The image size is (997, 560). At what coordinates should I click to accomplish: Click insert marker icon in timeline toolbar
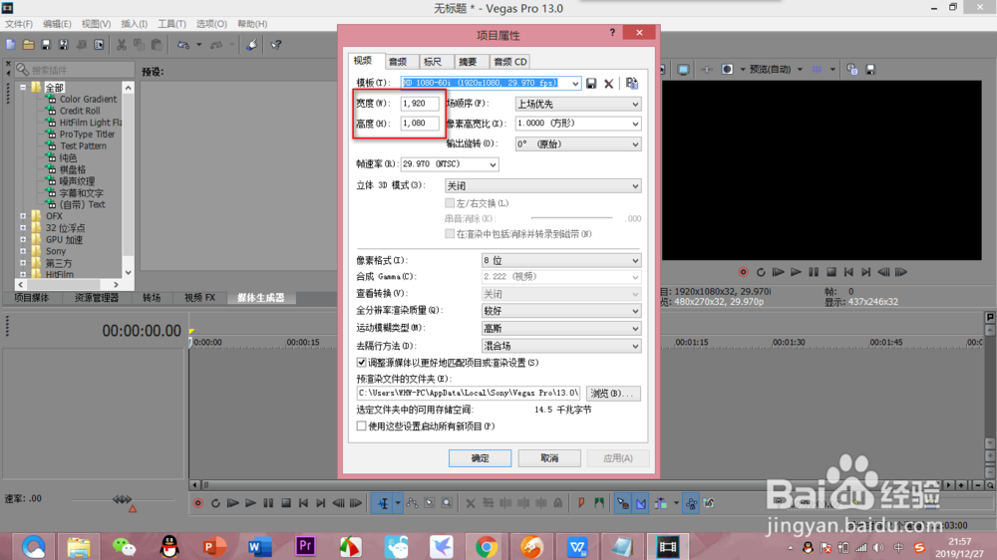(x=581, y=503)
